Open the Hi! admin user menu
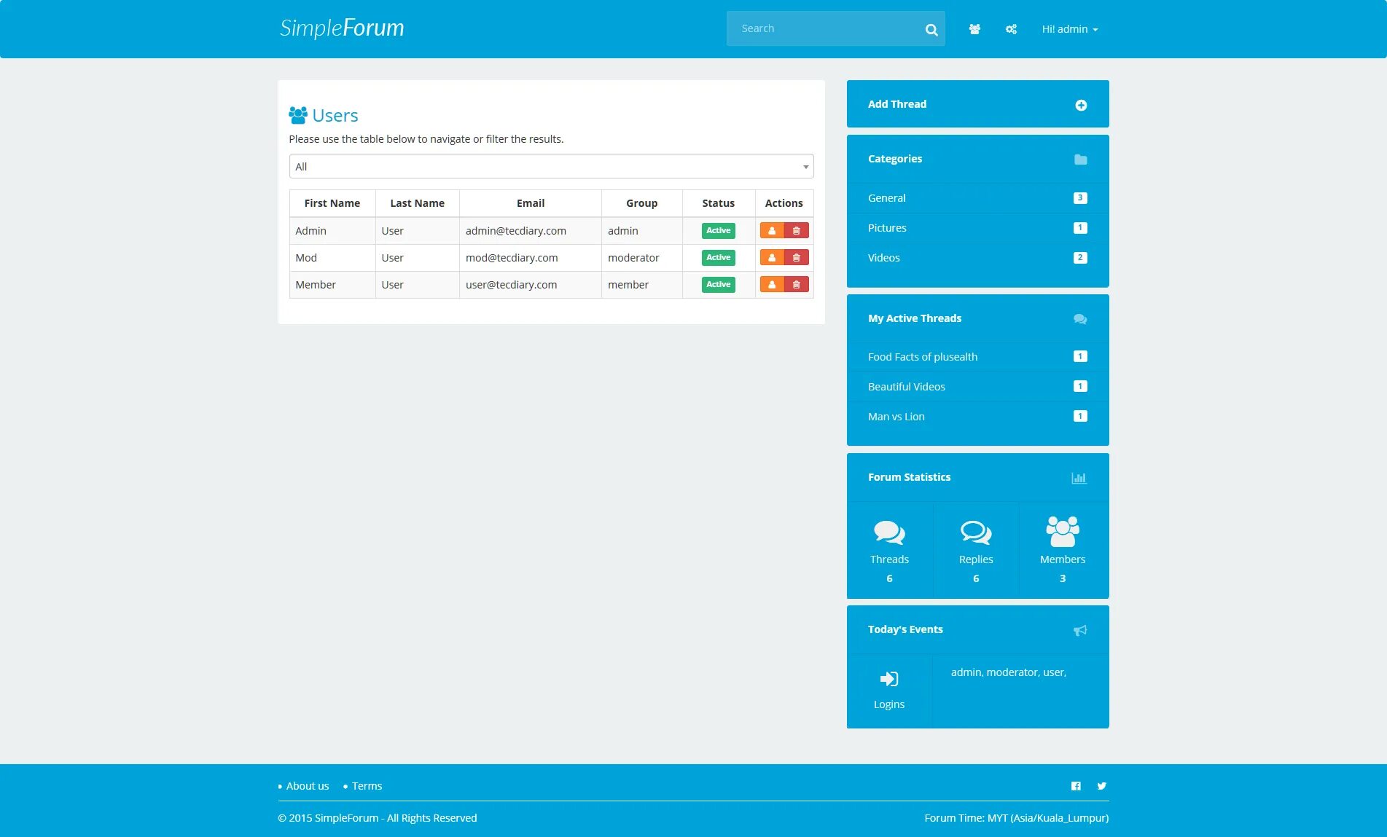 (x=1069, y=29)
